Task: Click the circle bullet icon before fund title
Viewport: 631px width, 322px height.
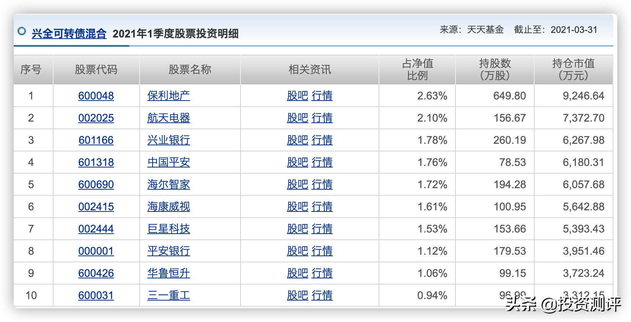Action: coord(22,31)
